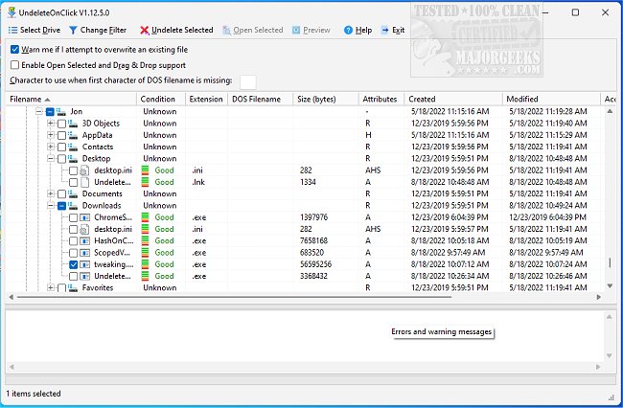
Task: Click the HashOnC... exe file icon
Action: click(x=84, y=241)
